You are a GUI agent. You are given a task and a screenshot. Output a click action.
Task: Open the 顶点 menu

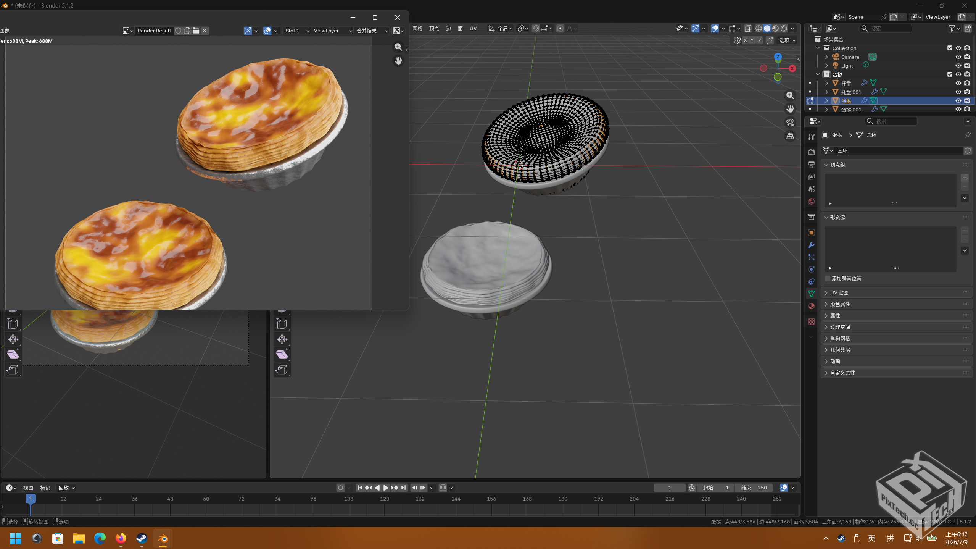pos(434,29)
